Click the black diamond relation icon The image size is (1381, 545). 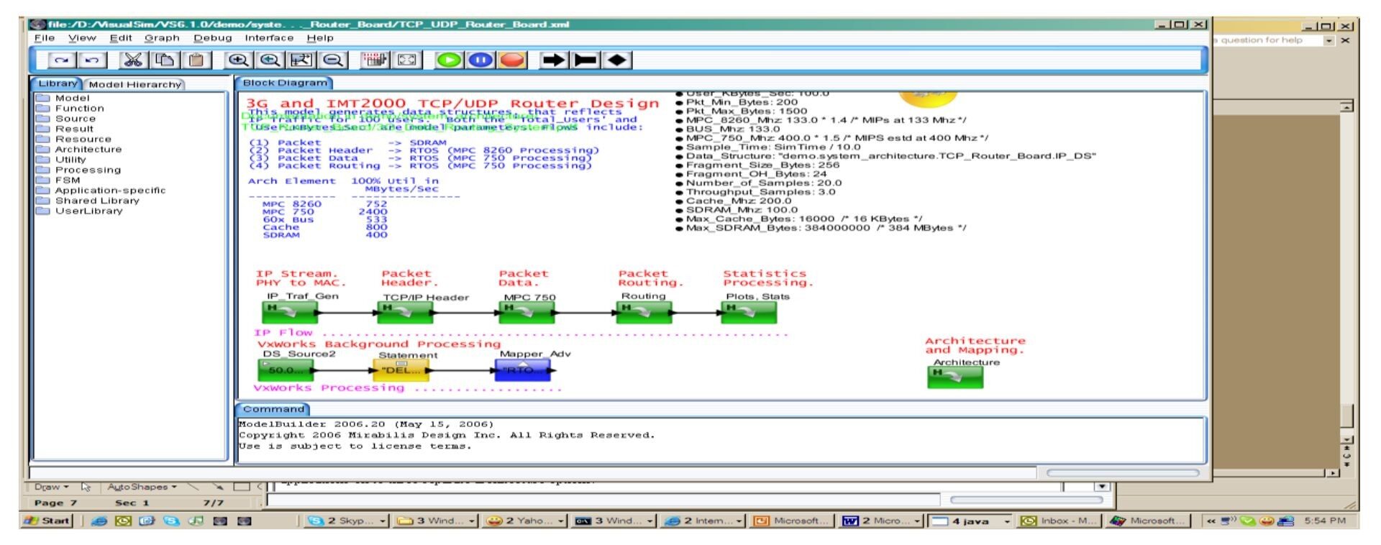click(618, 60)
